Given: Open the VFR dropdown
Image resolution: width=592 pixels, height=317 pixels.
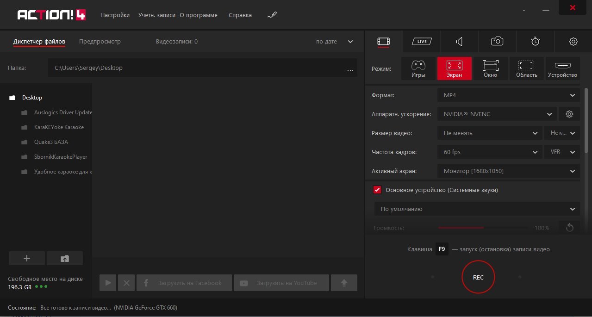Looking at the screenshot, I should click(x=562, y=152).
